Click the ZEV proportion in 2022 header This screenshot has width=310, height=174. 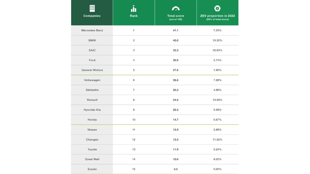point(218,16)
